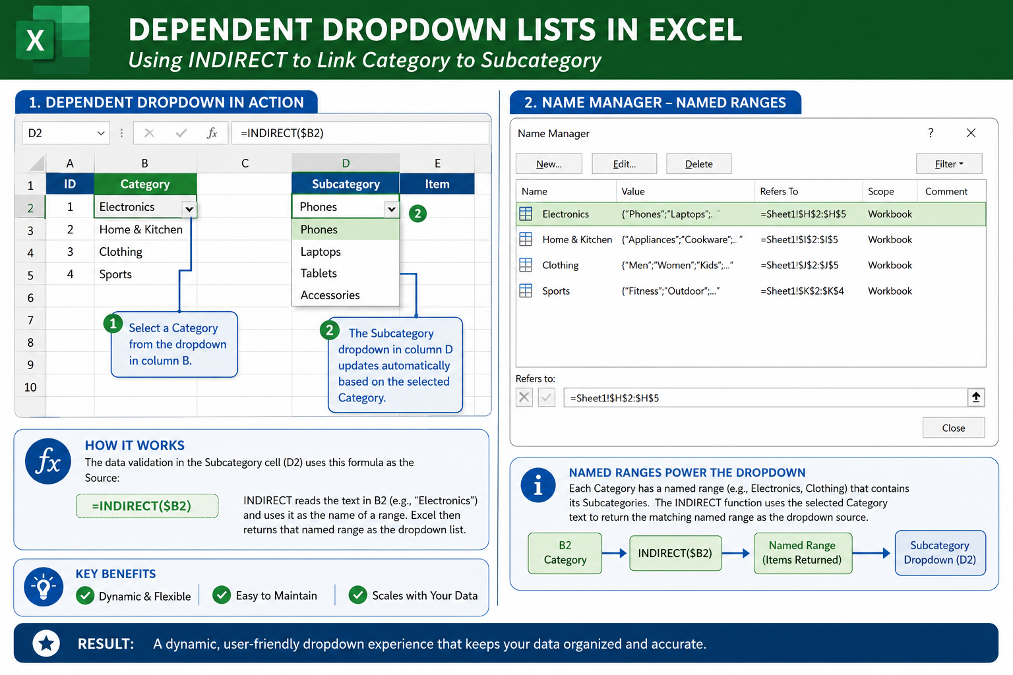Click the Name Manager help question mark
This screenshot has width=1013, height=675.
(x=931, y=132)
